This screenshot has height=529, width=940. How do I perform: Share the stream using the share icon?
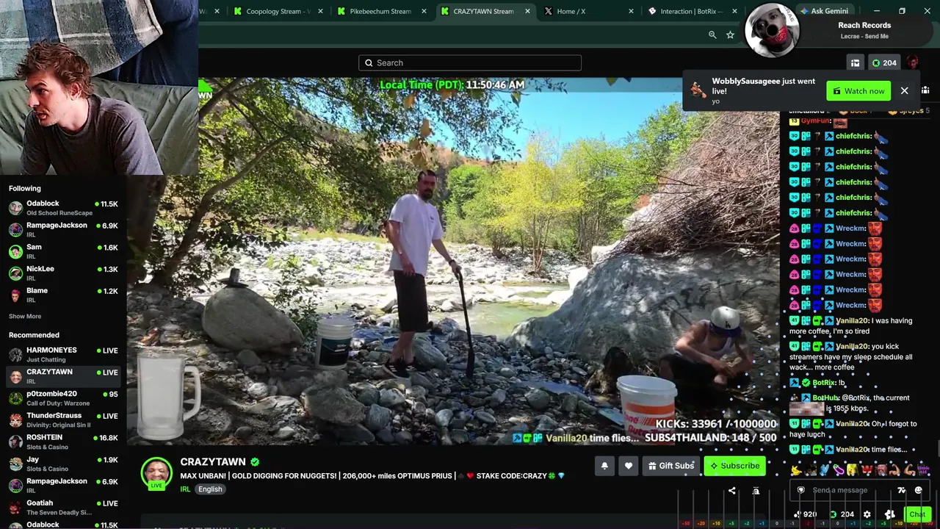tap(731, 491)
